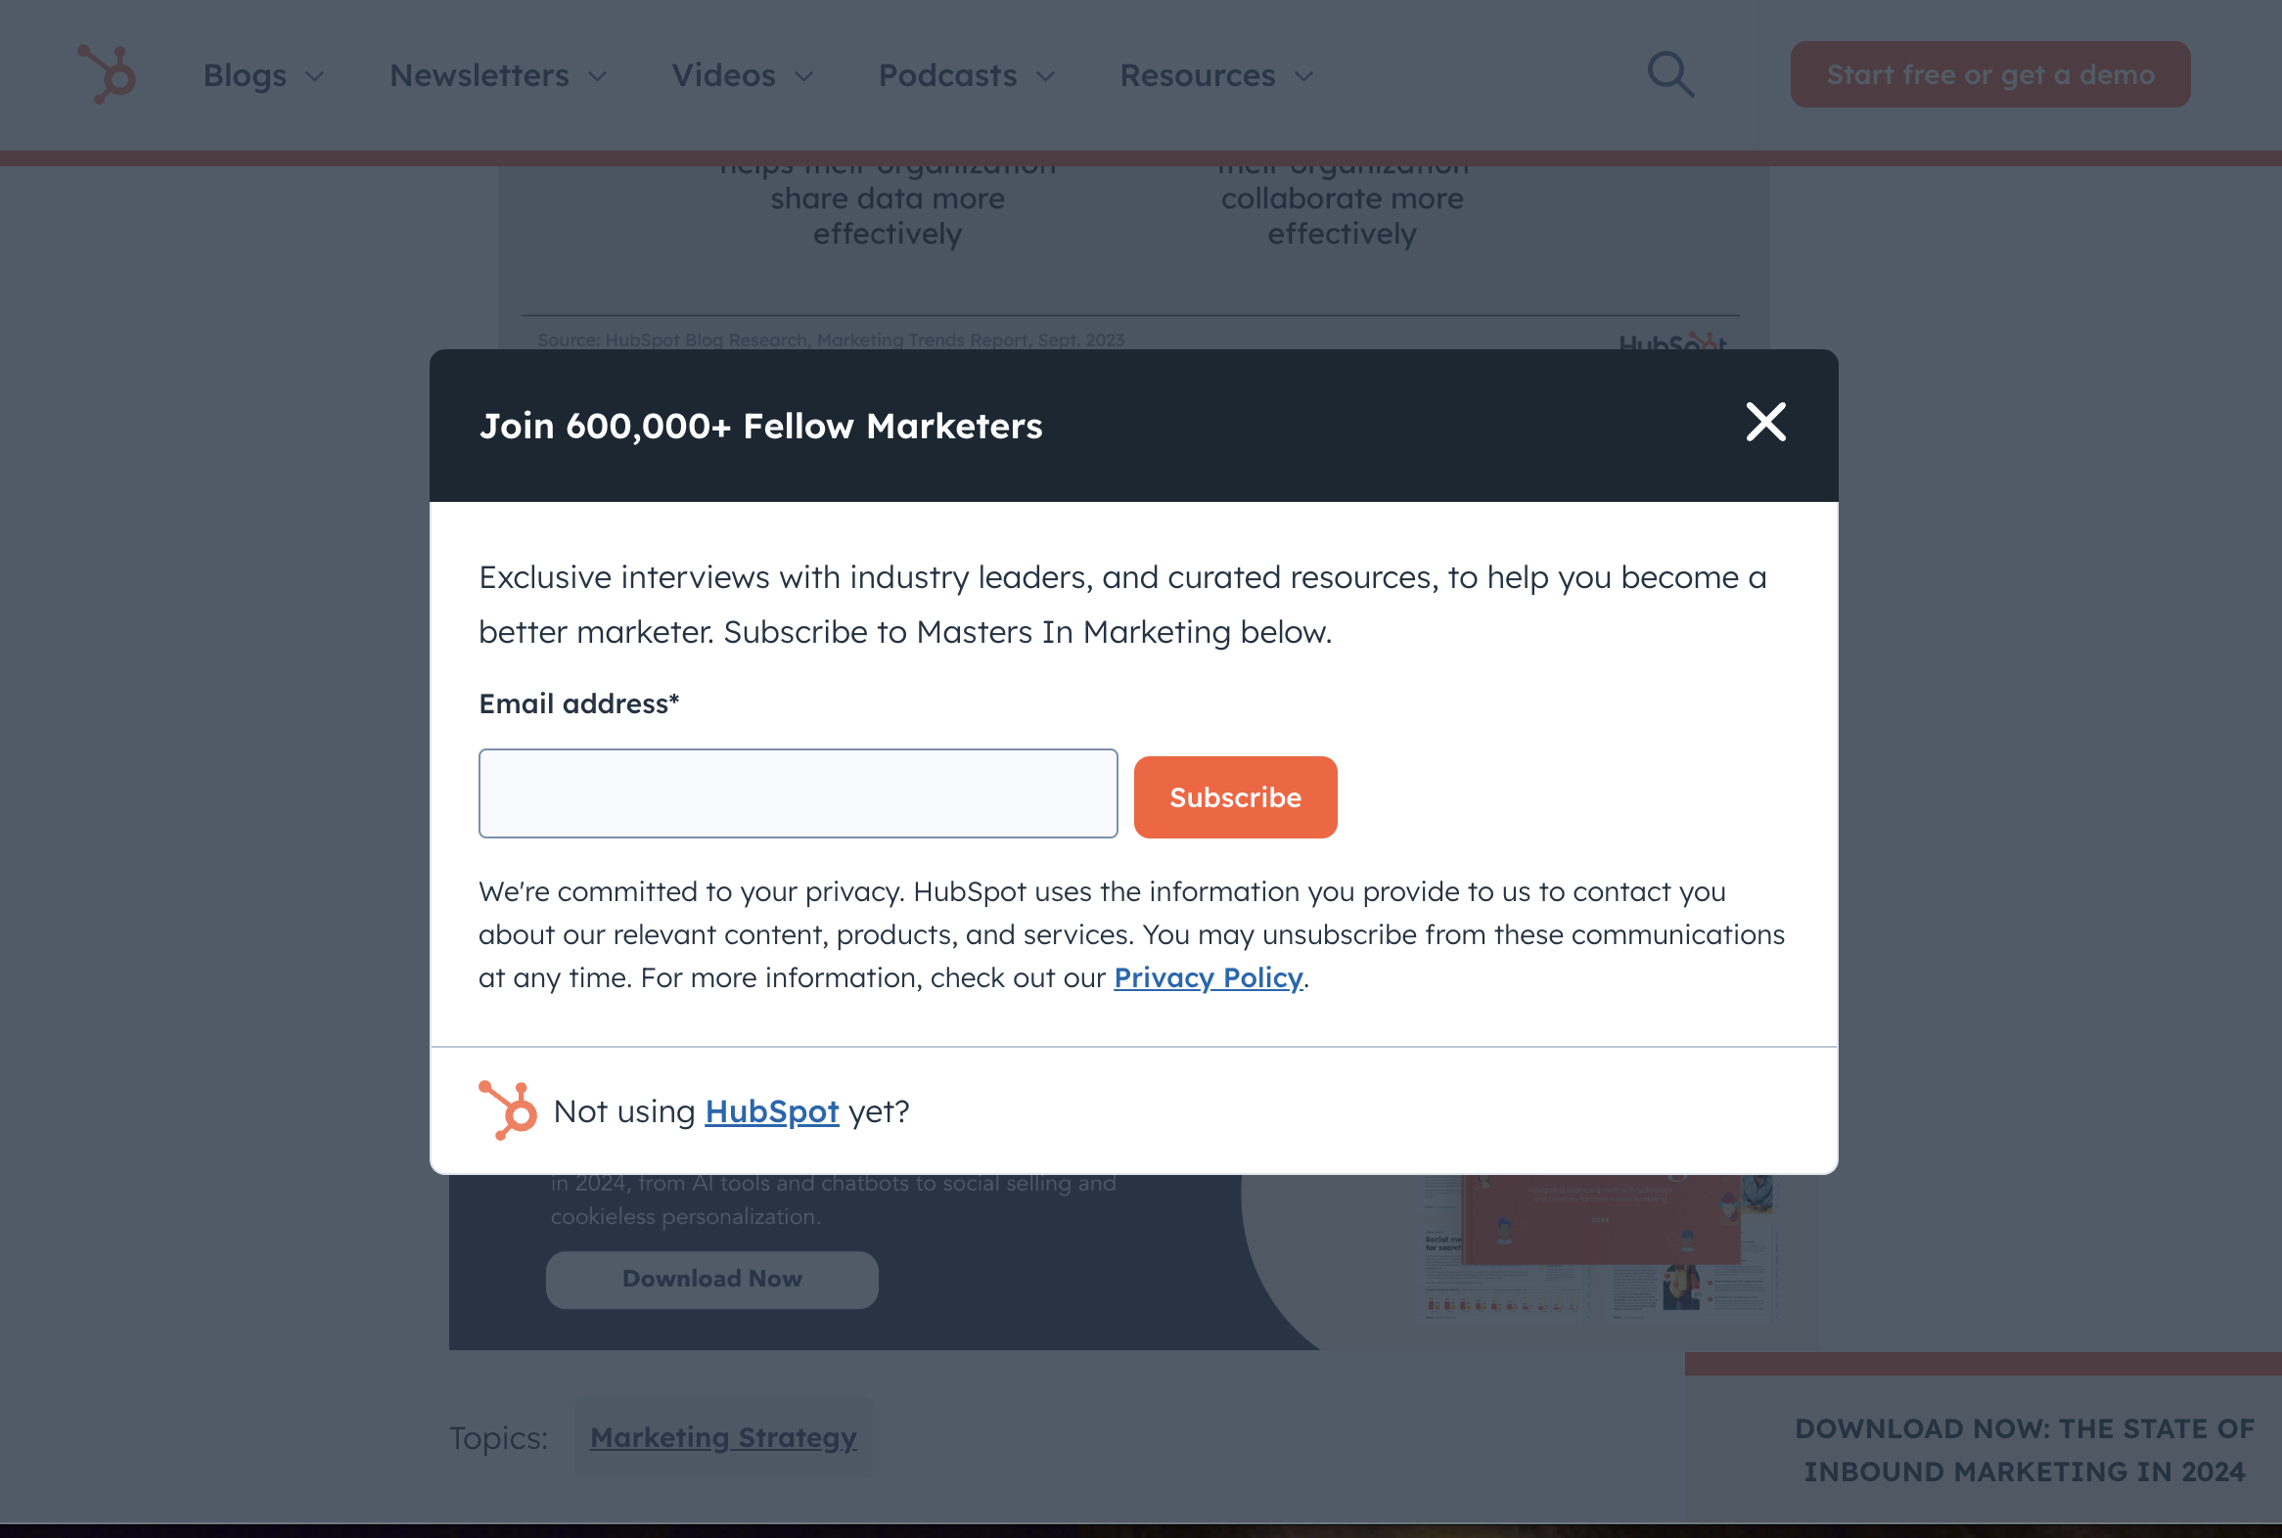Click the Start free or get a demo button

point(1990,73)
